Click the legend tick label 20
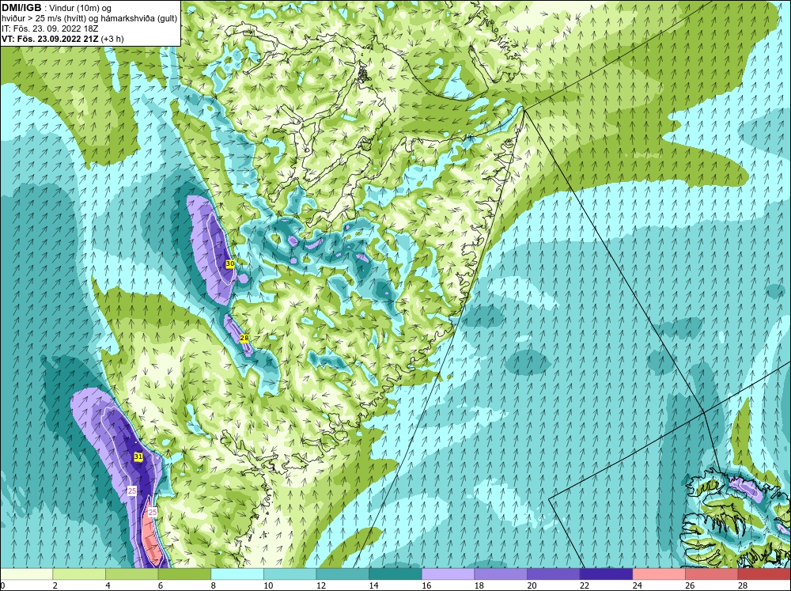The width and height of the screenshot is (791, 591). pyautogui.click(x=532, y=585)
